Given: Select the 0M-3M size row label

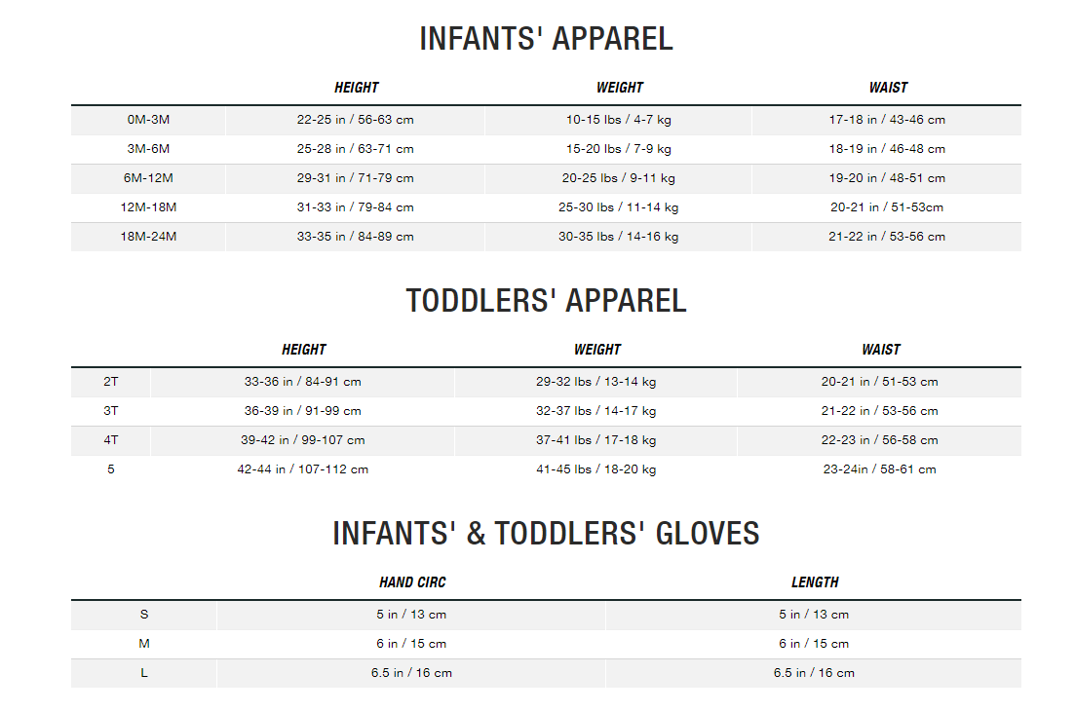Looking at the screenshot, I should click(148, 120).
